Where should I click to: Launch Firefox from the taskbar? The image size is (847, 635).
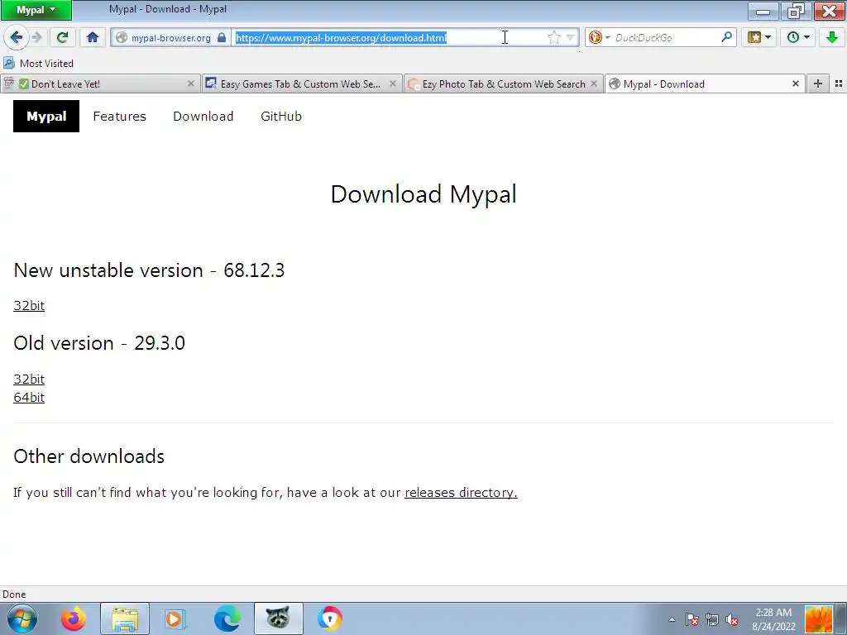click(74, 618)
